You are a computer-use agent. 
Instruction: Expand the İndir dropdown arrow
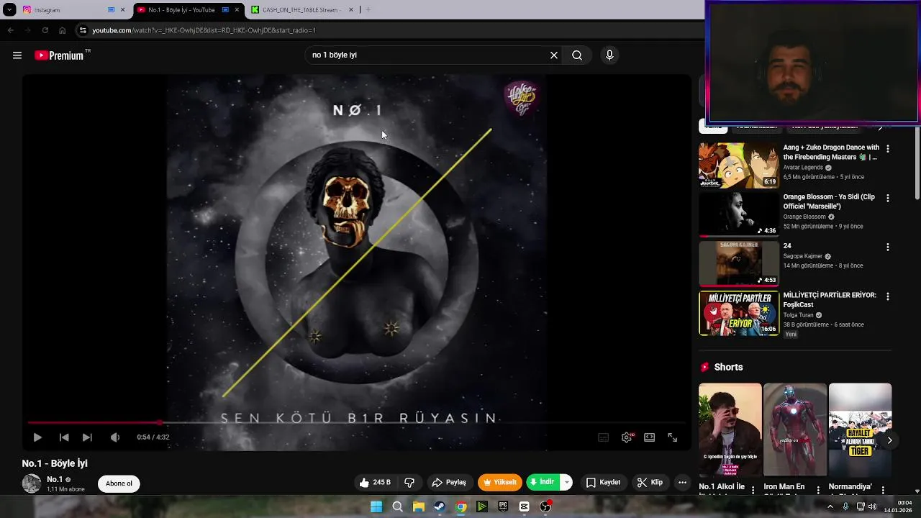[x=566, y=483]
